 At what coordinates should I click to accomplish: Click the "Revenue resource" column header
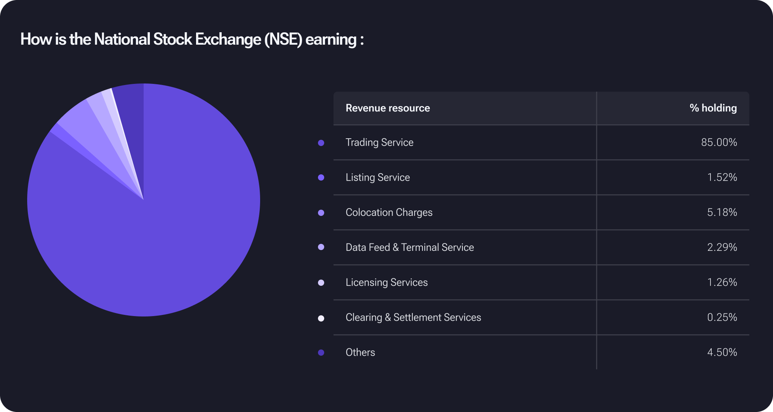[x=387, y=108]
